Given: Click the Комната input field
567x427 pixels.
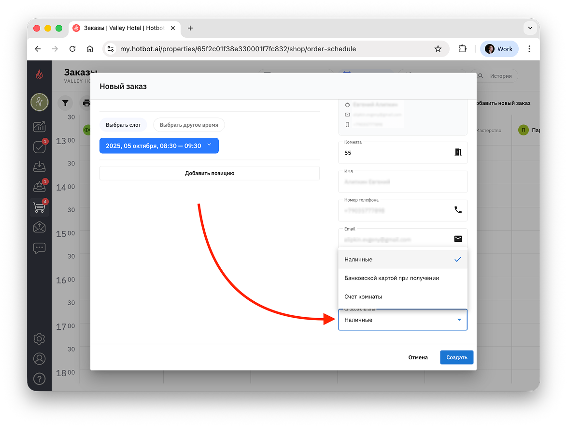Looking at the screenshot, I should click(x=402, y=152).
